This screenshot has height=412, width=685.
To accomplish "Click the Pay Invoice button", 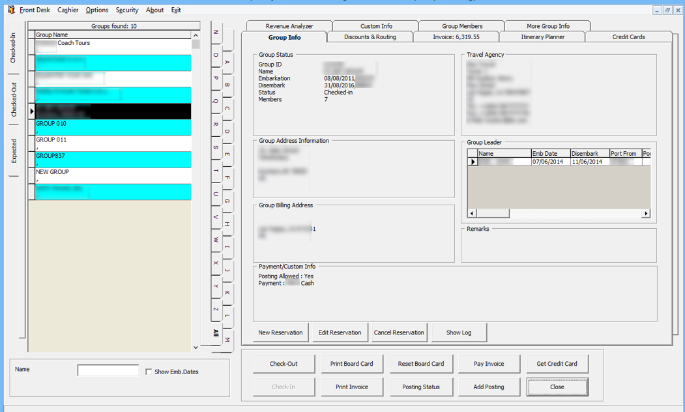I will [x=489, y=364].
